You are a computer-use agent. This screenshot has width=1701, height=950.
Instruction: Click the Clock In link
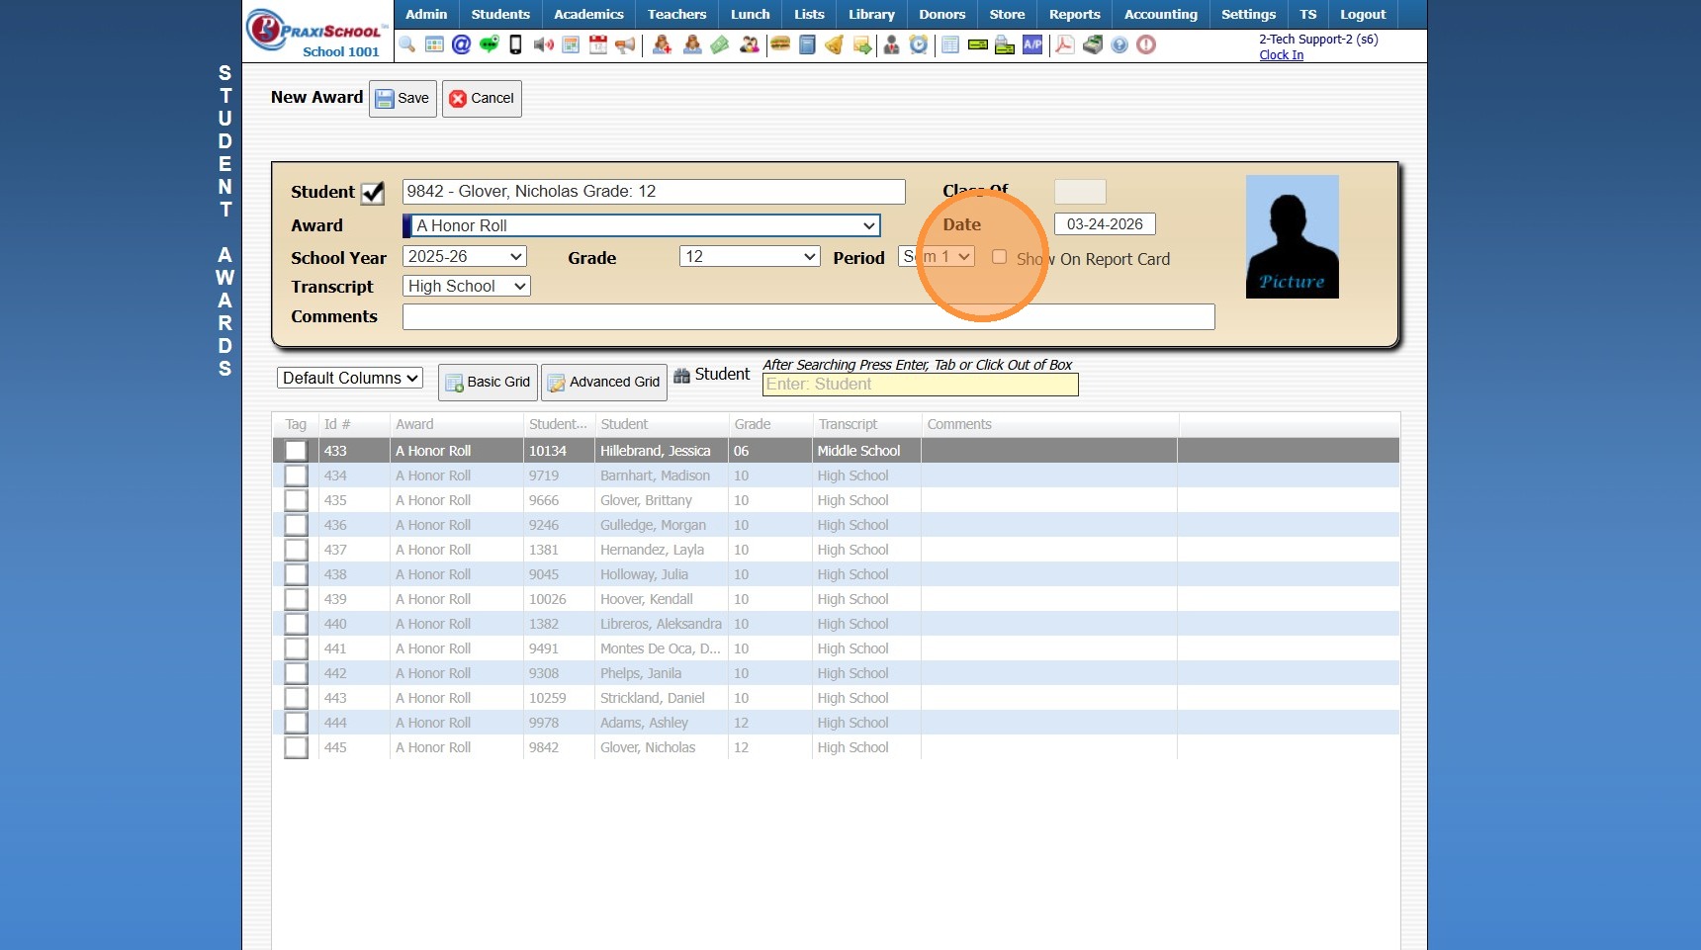pos(1282,54)
